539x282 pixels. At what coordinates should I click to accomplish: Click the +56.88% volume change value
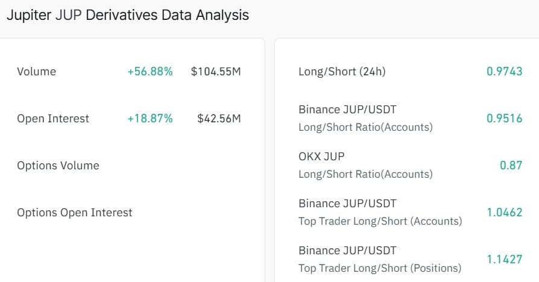(150, 72)
